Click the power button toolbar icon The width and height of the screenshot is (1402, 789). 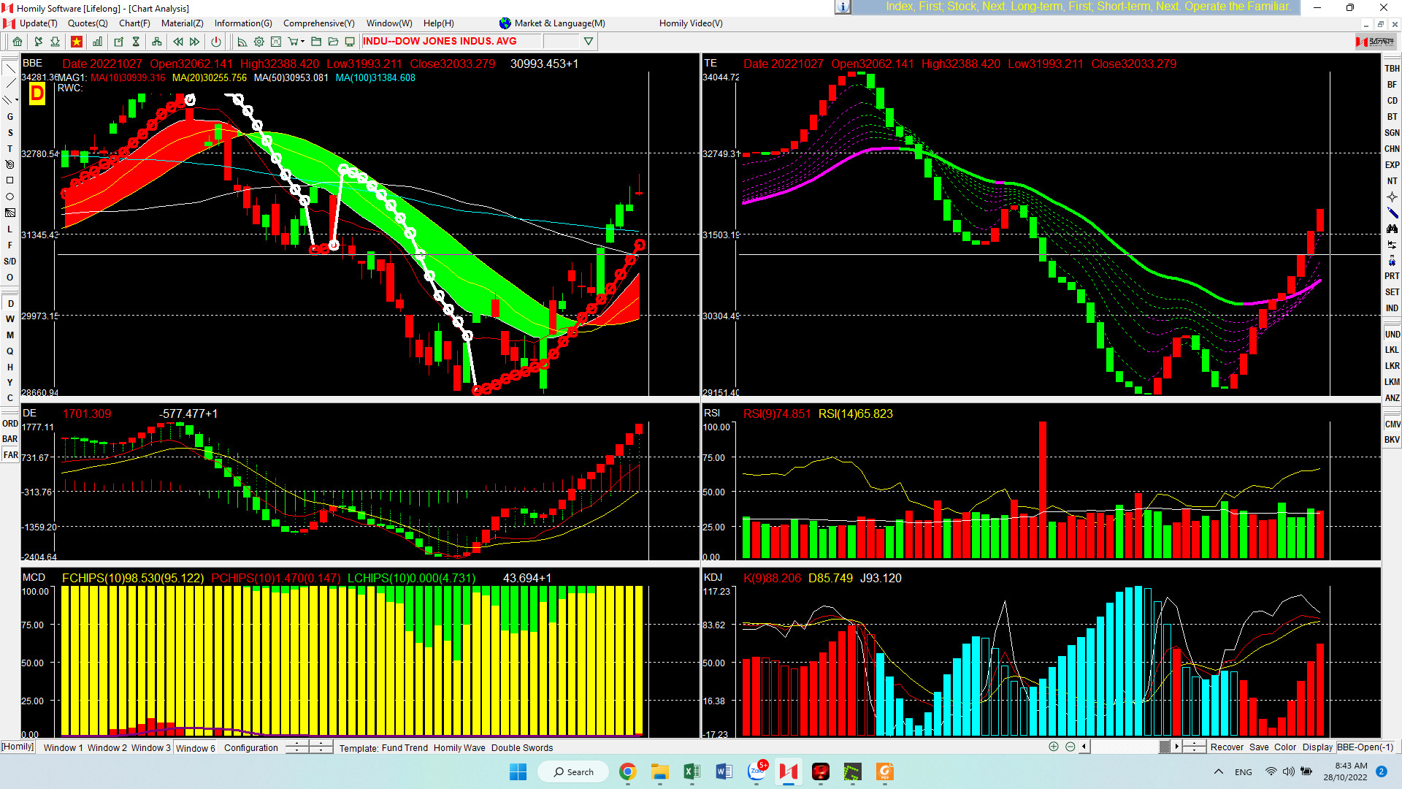point(215,42)
